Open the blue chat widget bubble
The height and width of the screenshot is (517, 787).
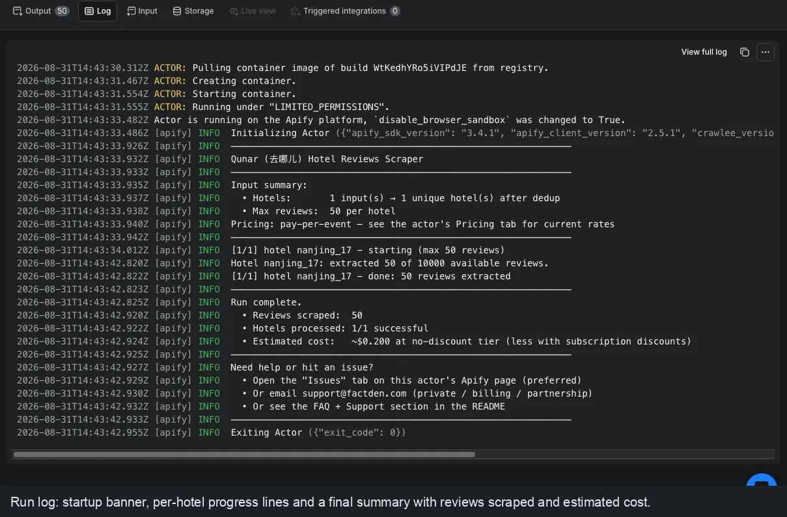coord(762,481)
